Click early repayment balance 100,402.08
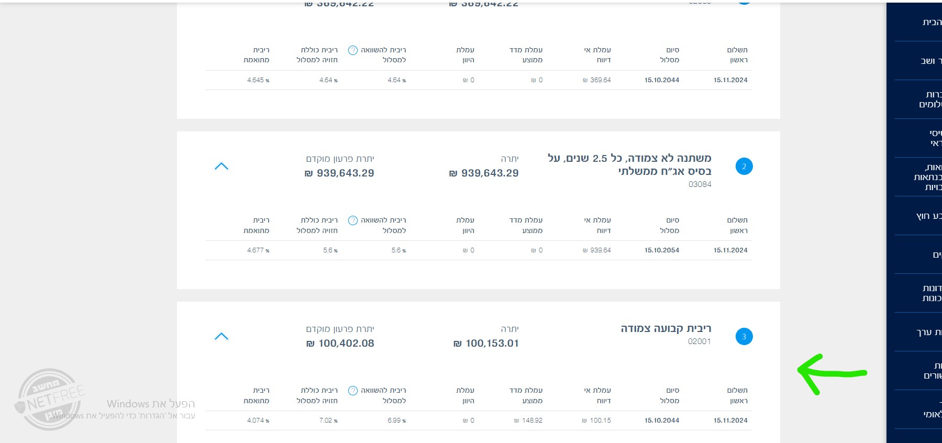 [340, 344]
